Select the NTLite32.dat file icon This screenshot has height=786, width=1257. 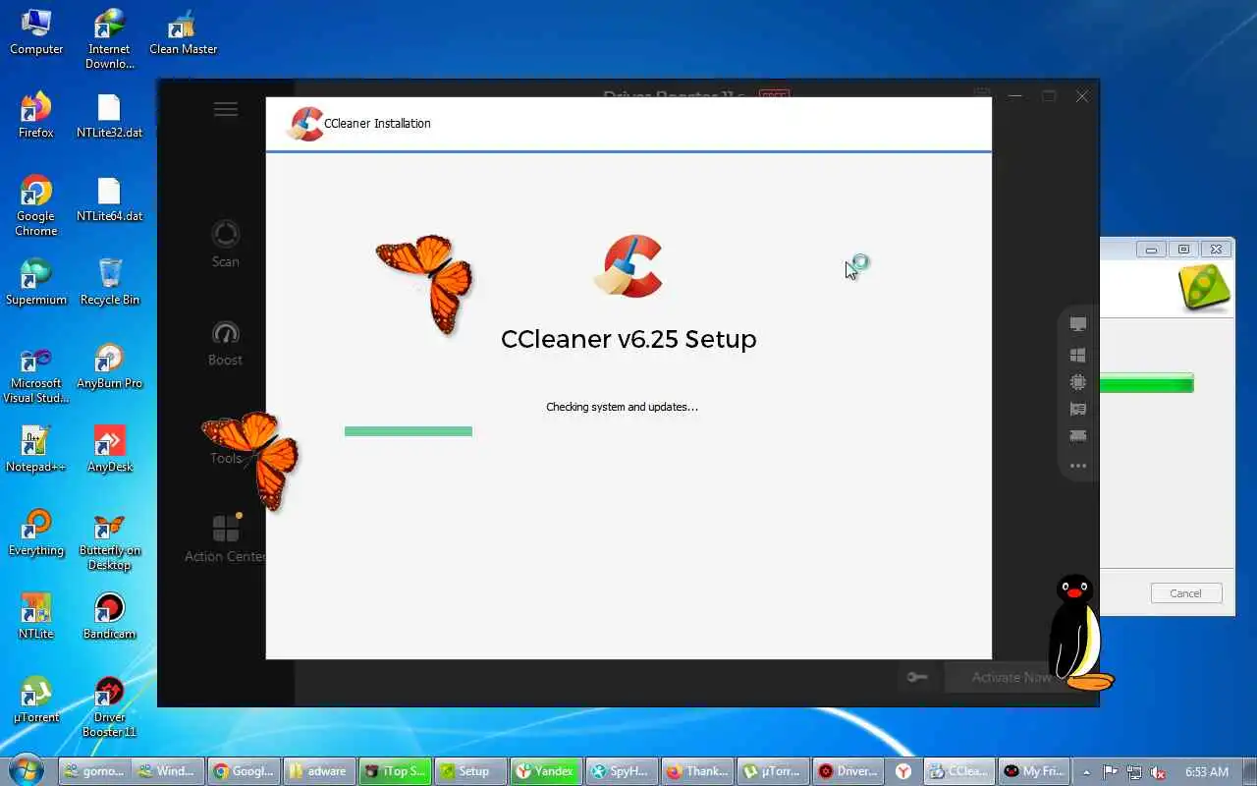pos(109,116)
